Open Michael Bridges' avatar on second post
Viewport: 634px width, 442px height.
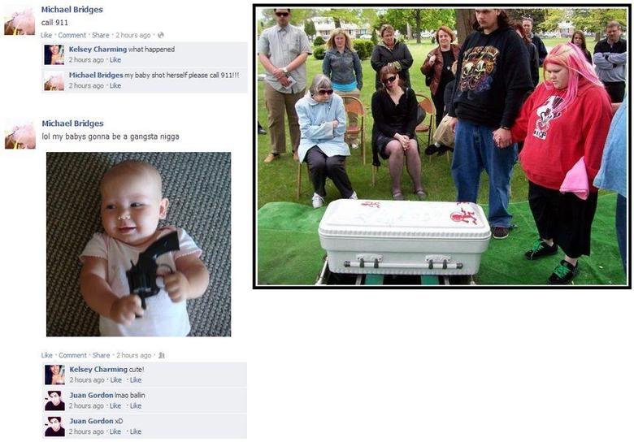(20, 135)
